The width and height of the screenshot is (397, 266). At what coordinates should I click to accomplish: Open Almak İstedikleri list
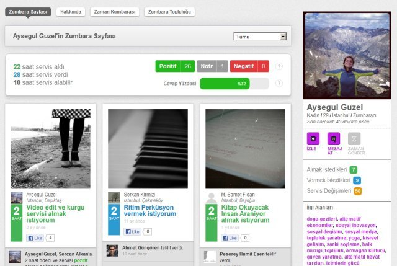tap(327, 169)
